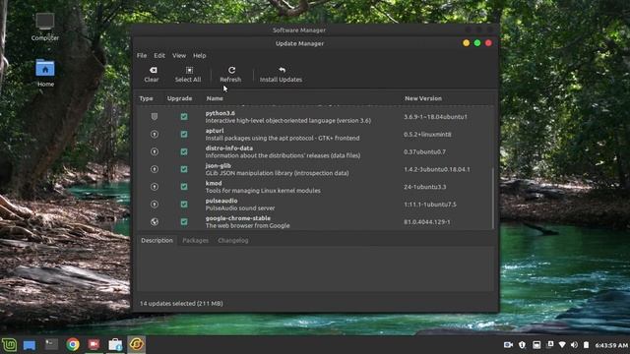Screen dimensions: 630x354
Task: Click the update list vertical scrollbar
Action: tap(493, 199)
